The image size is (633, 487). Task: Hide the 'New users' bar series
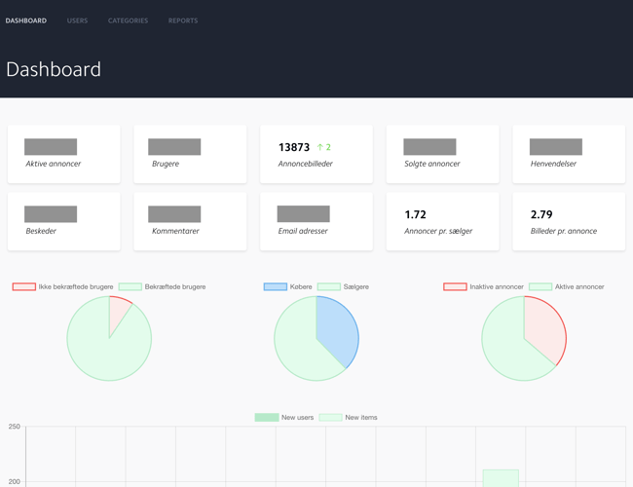point(267,418)
